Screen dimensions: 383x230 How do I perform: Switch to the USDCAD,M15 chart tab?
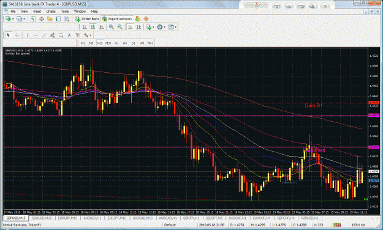(143, 218)
